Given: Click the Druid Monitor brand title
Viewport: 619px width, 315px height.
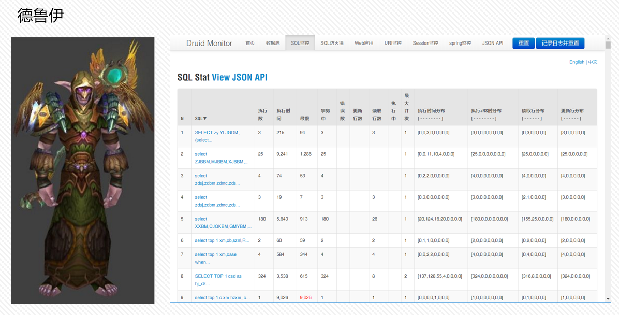Looking at the screenshot, I should [x=209, y=43].
